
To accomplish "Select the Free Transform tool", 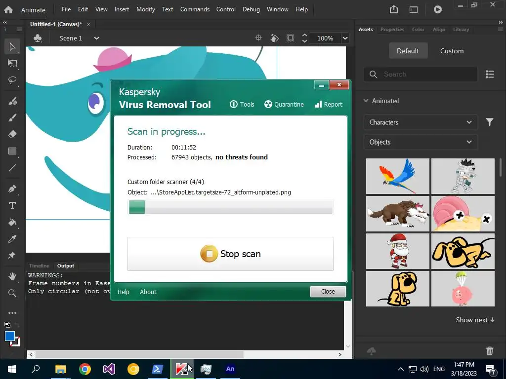I will pyautogui.click(x=12, y=63).
